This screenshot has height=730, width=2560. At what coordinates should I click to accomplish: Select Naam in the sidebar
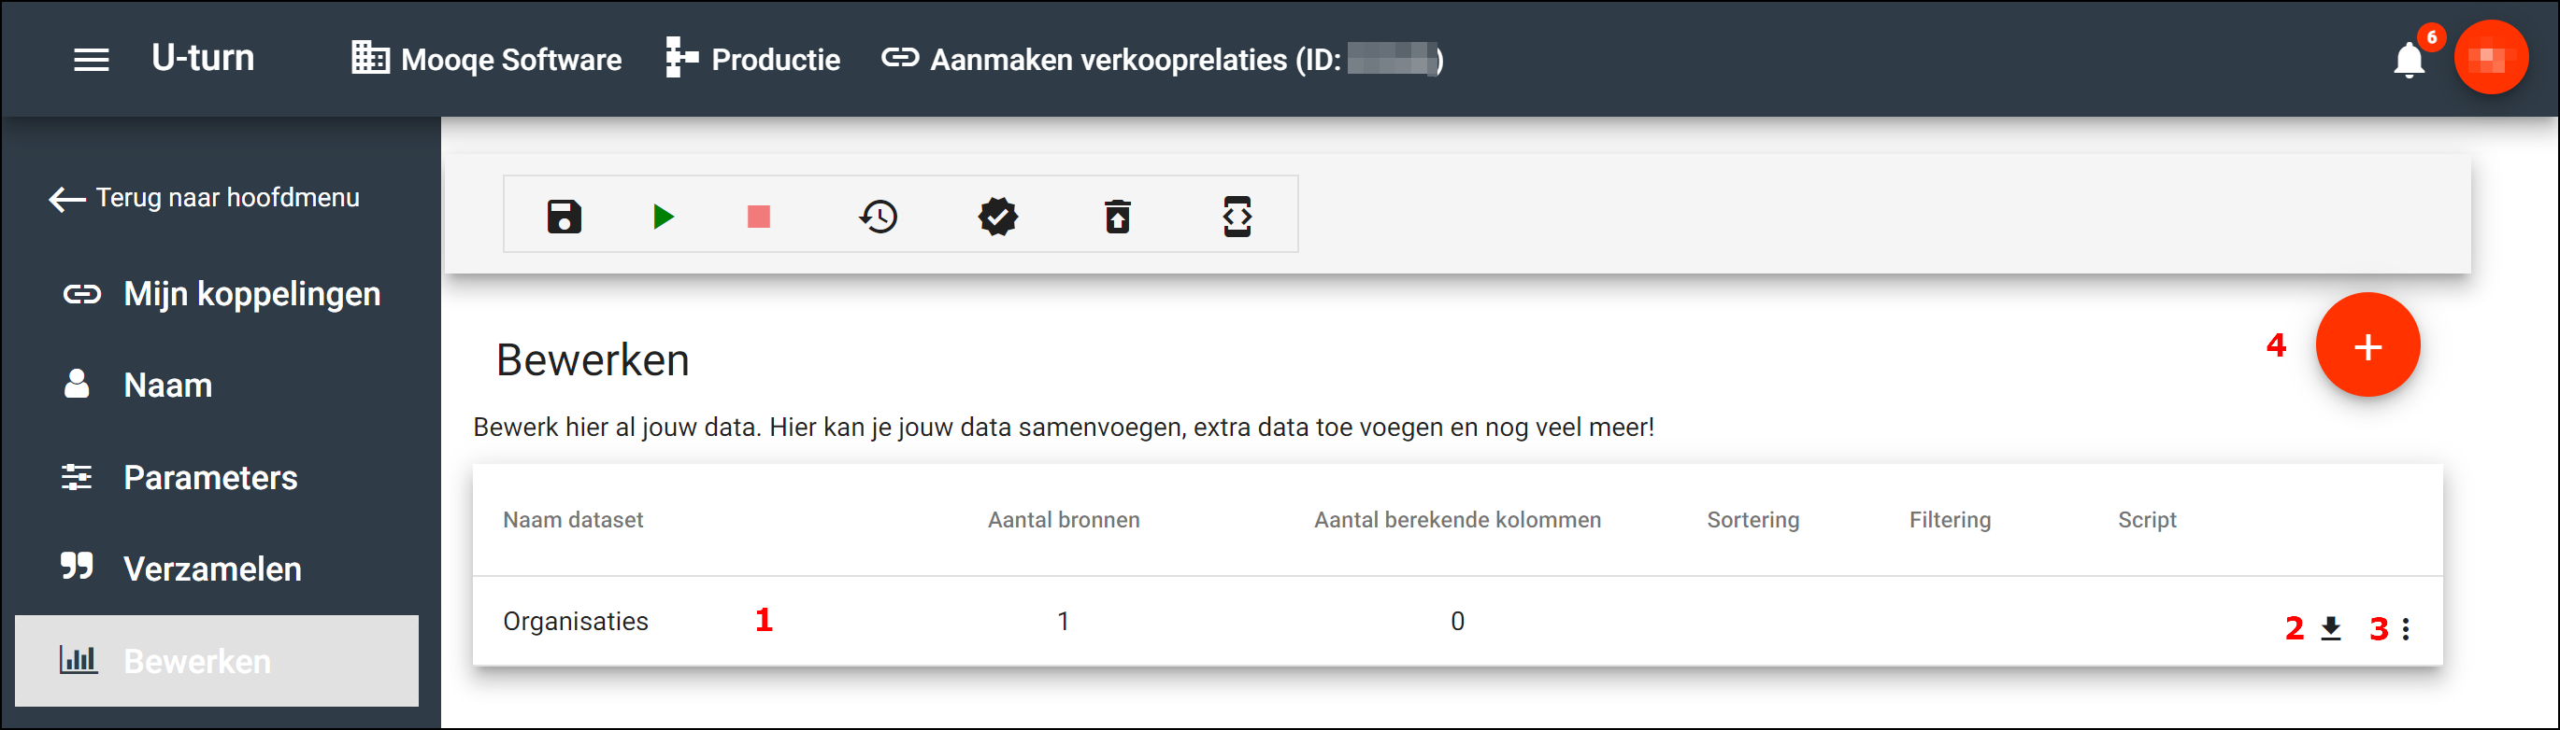click(x=167, y=386)
